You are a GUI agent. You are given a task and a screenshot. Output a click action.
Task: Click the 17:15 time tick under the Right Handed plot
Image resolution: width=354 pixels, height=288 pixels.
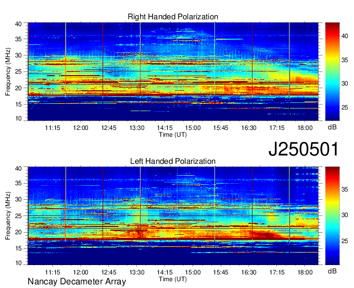277,128
